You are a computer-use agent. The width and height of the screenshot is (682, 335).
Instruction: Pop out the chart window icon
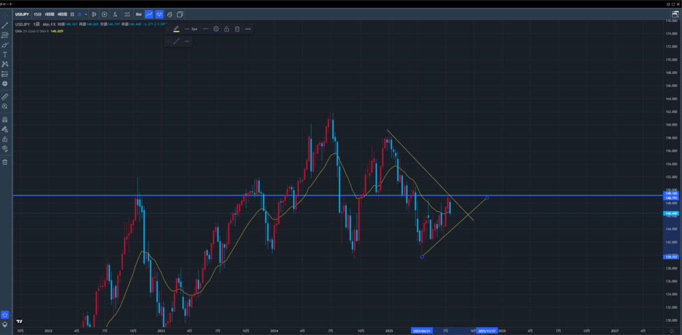[674, 4]
